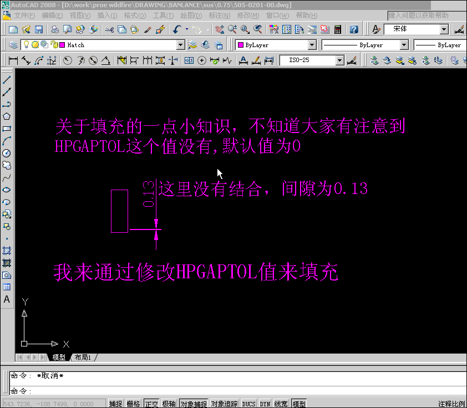The width and height of the screenshot is (467, 408).
Task: Toggle 捕捉 snap mode
Action: pos(115,404)
